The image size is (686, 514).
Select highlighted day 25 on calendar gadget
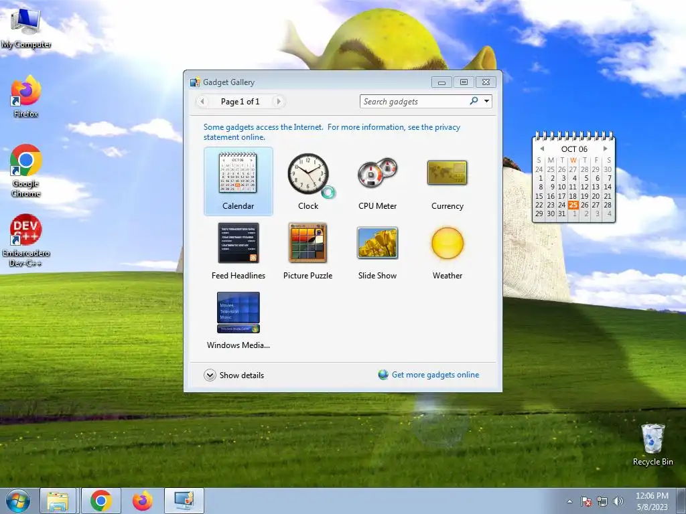573,205
